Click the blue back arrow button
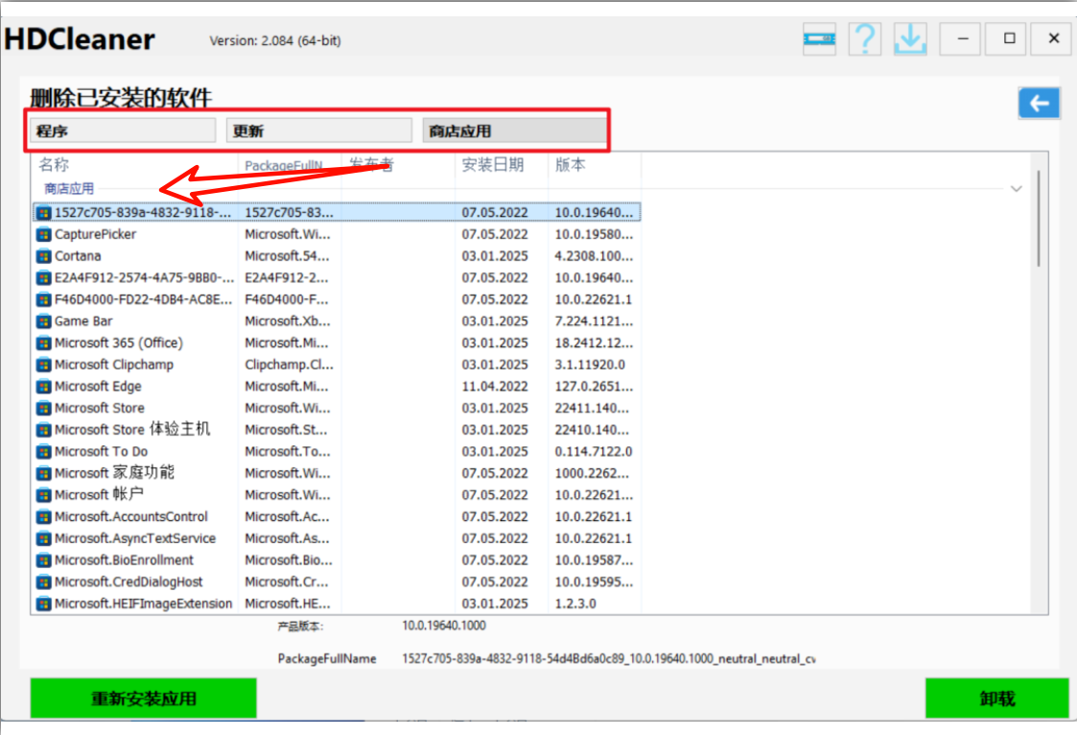Screen dimensions: 1077x735 point(1039,103)
